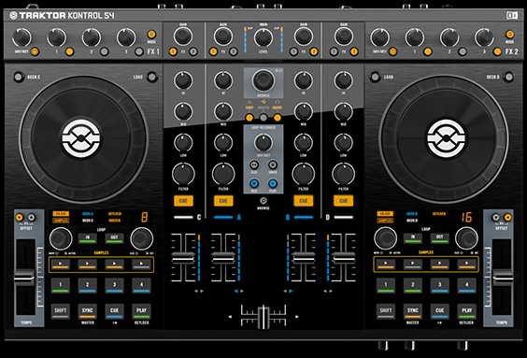Viewport: 527px width, 358px height.
Task: Click the Deck C TEMPO fader handle
Action: click(24, 278)
